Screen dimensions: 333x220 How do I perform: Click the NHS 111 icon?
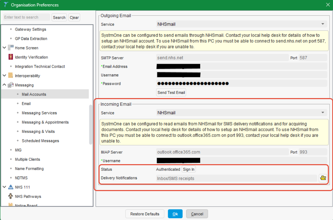(x=11, y=187)
